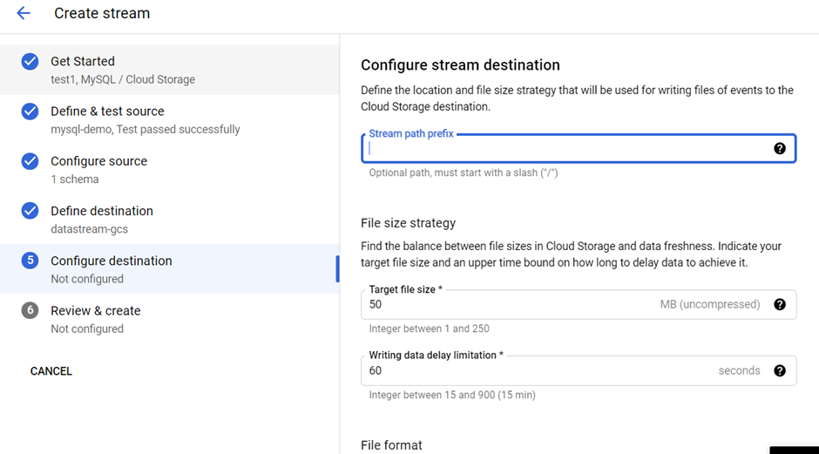
Task: Open help for Stream path prefix
Action: 779,148
